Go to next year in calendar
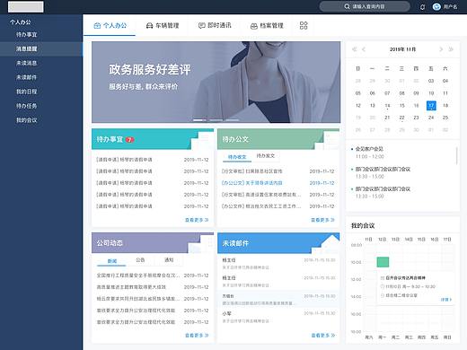The image size is (467, 350). coord(451,49)
